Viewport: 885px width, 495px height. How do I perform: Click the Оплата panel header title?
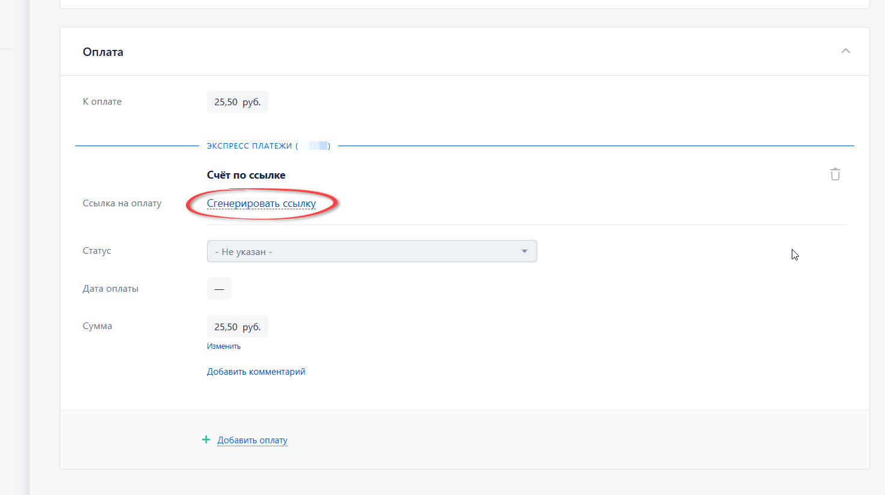[103, 52]
